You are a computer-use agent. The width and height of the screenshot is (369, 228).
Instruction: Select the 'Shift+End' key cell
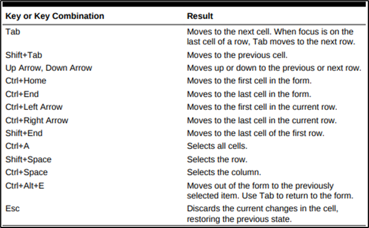[24, 133]
